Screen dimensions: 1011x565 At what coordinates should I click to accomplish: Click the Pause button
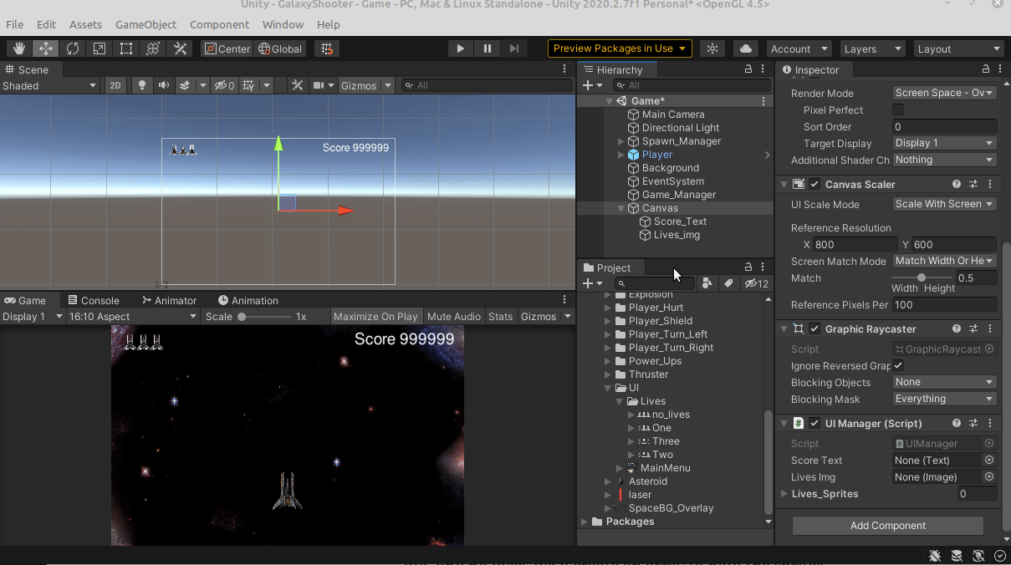click(x=488, y=48)
